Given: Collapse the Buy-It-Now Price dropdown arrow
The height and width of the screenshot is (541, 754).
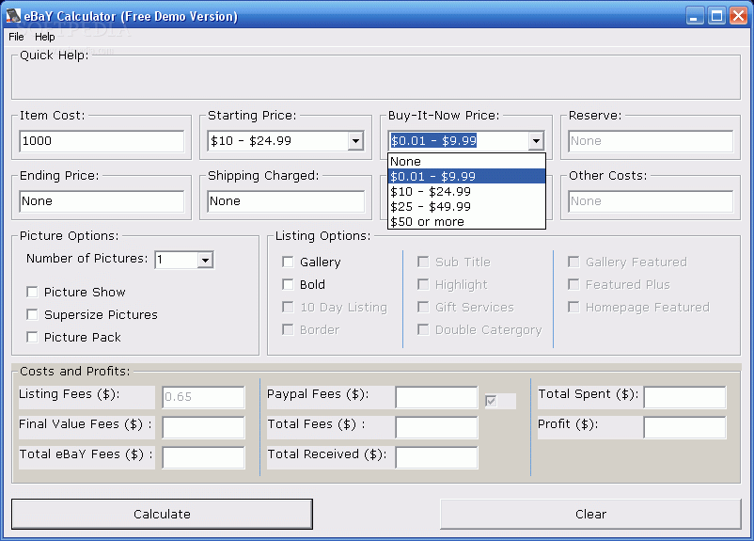Looking at the screenshot, I should 536,141.
